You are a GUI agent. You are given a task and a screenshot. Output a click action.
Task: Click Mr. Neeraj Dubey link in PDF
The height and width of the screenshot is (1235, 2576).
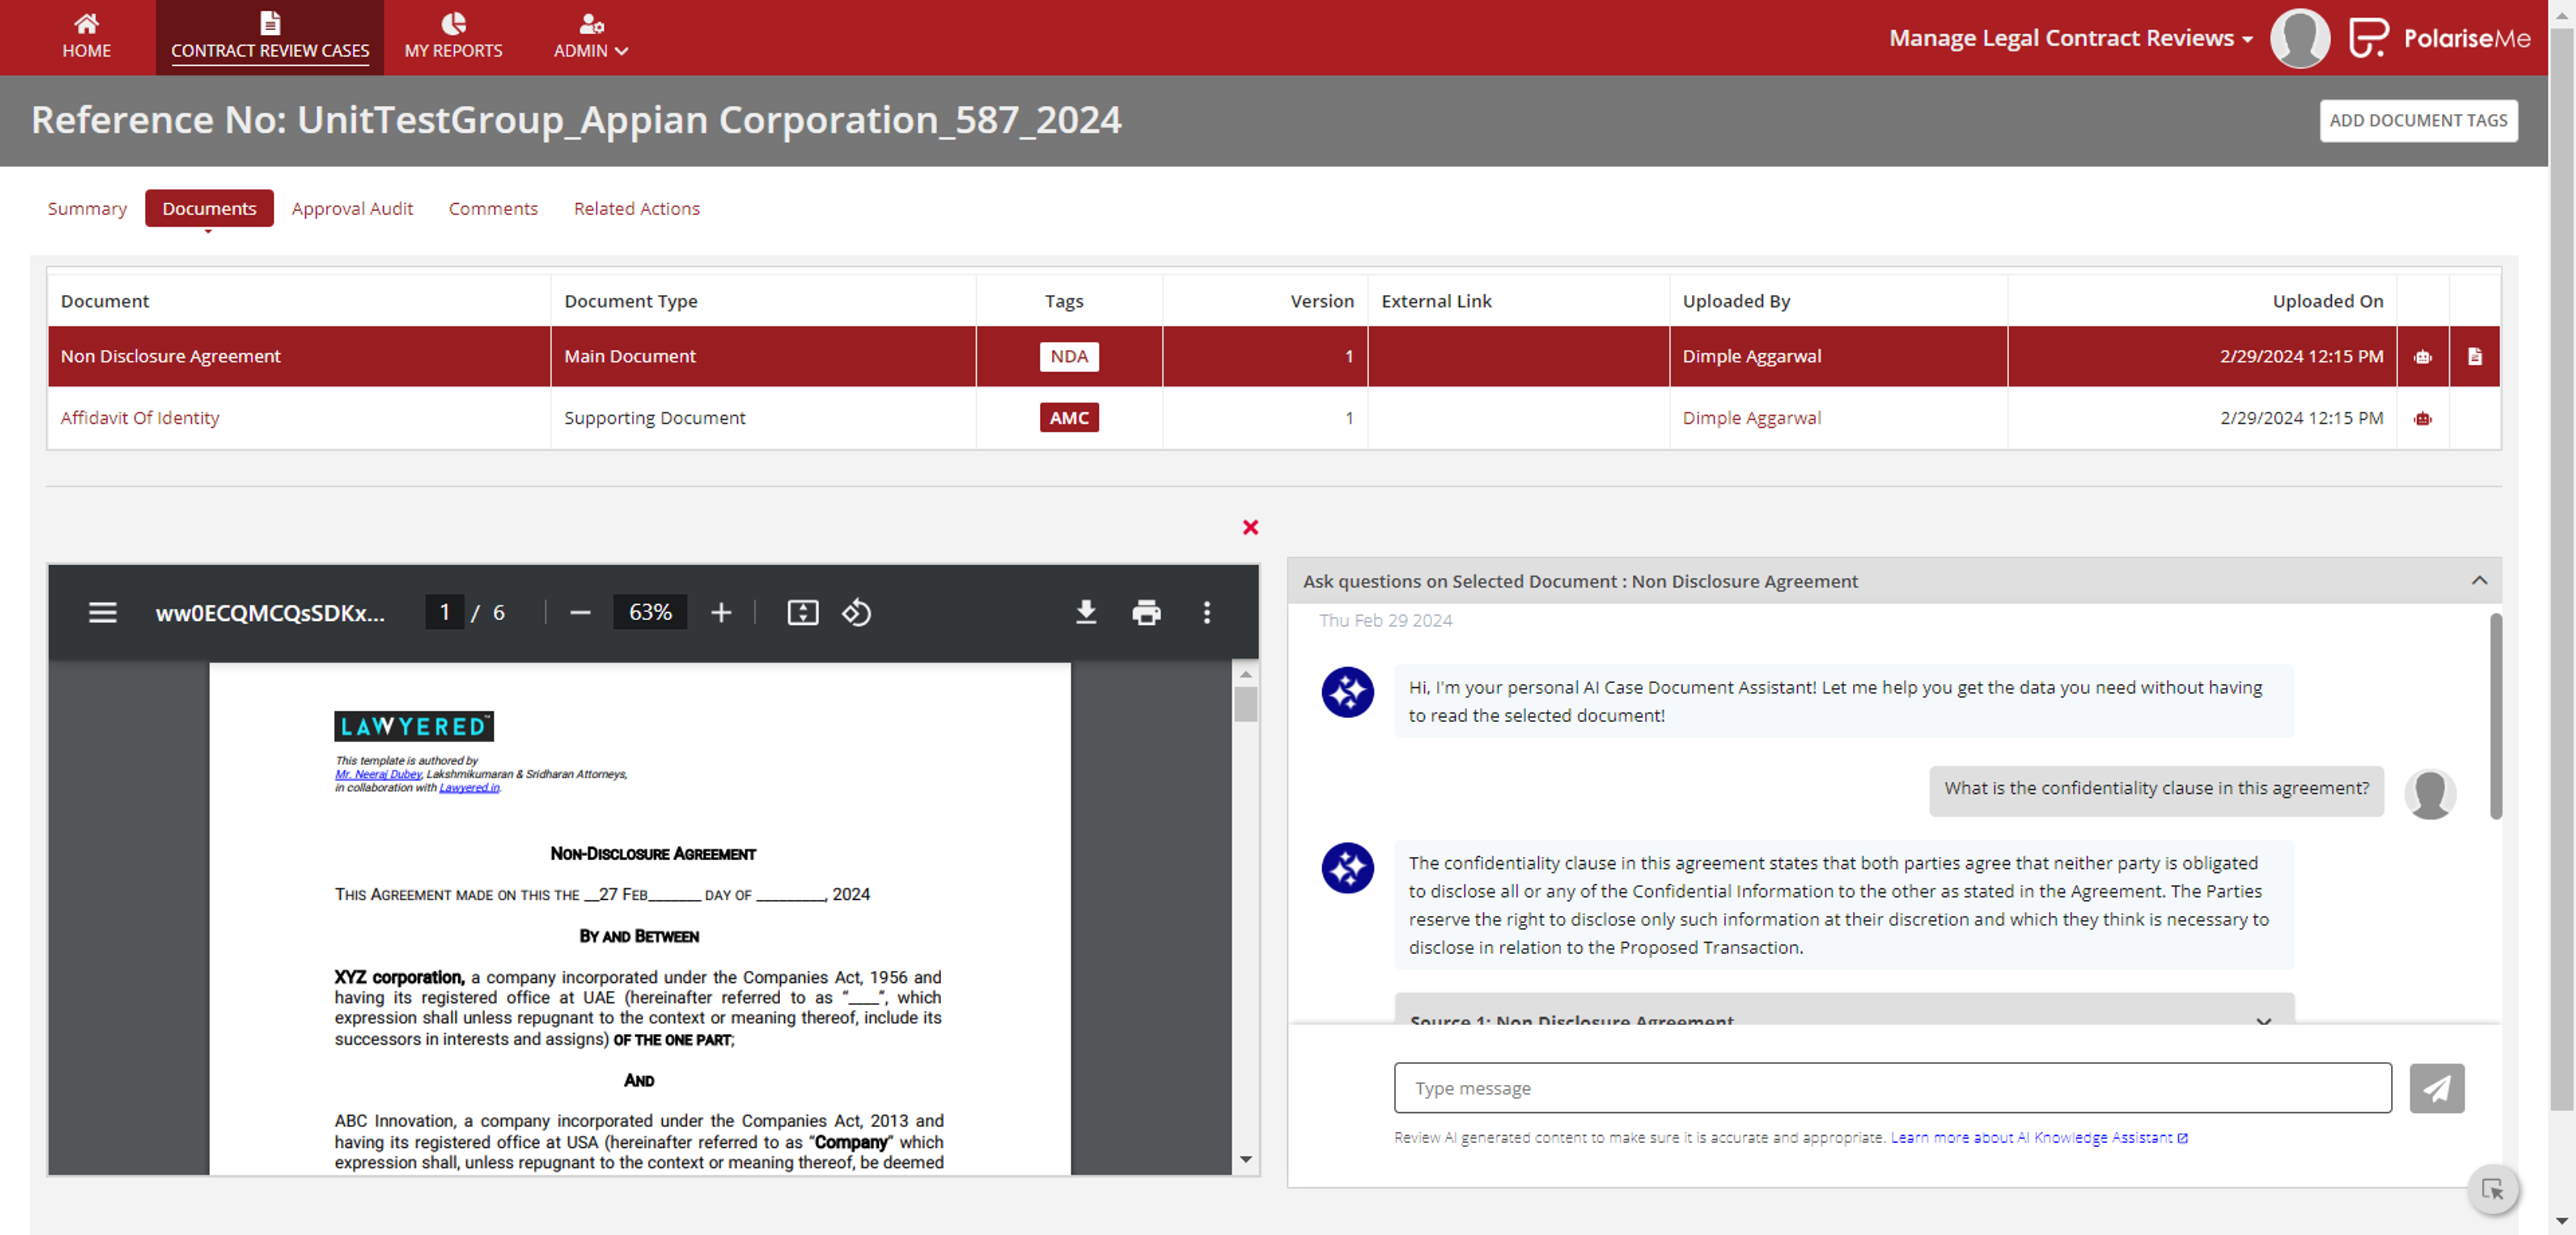378,773
